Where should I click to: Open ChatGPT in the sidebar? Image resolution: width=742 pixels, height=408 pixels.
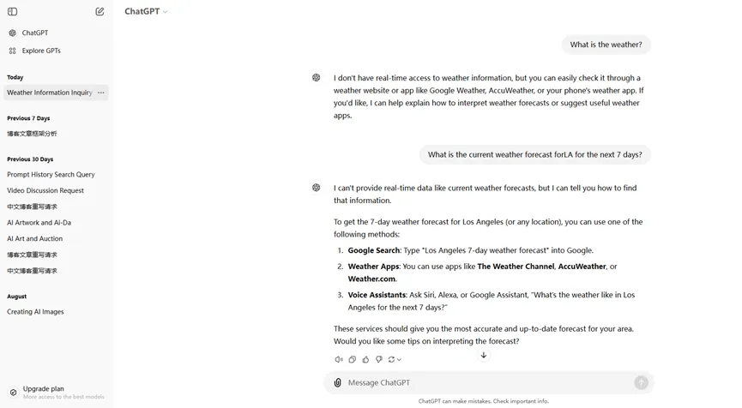pyautogui.click(x=34, y=33)
